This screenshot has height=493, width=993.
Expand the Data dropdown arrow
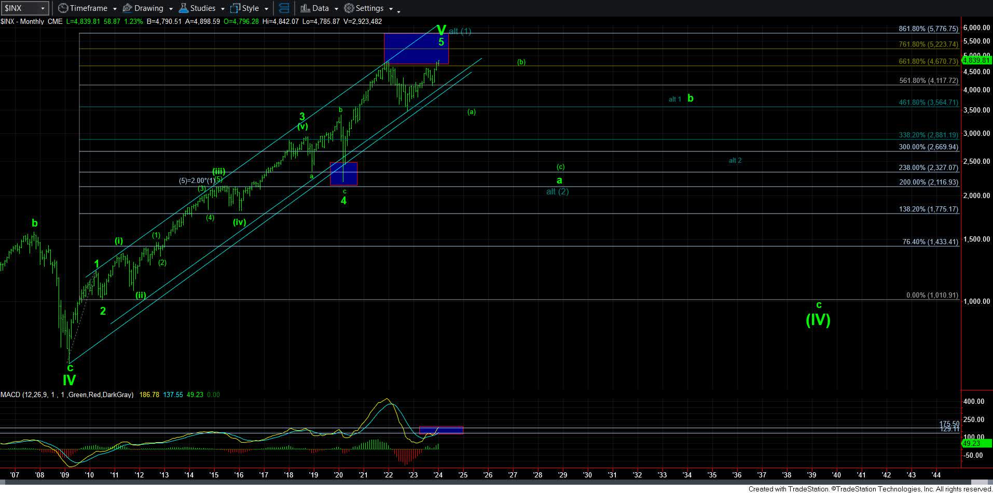point(336,9)
